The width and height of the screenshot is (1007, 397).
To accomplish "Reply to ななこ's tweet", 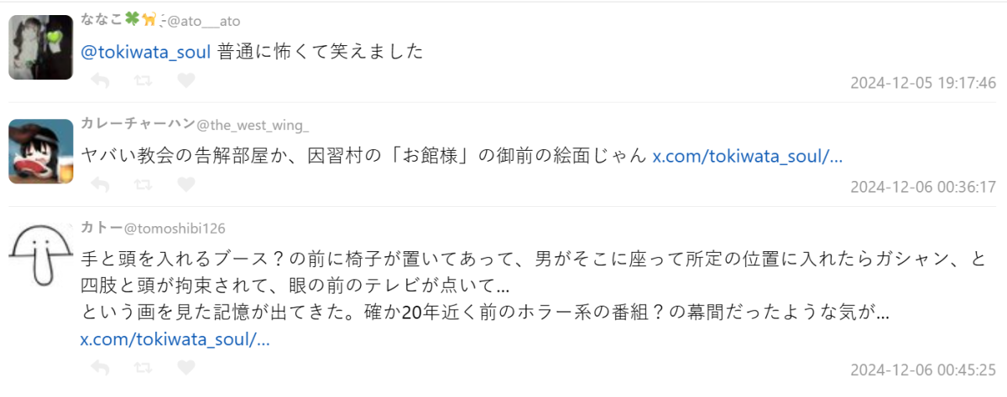I will 101,80.
